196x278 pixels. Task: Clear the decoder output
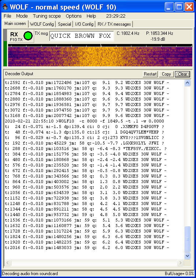point(182,74)
